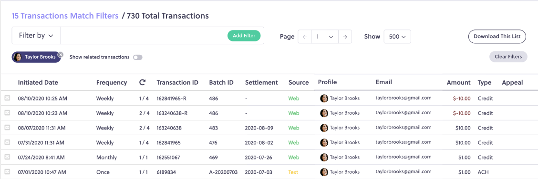Remove the Taylor Brooks filter chip
This screenshot has width=538, height=179.
coord(61,54)
